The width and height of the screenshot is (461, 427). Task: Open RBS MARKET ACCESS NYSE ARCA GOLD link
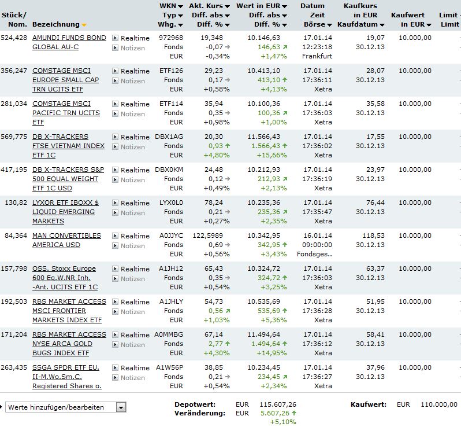[69, 344]
